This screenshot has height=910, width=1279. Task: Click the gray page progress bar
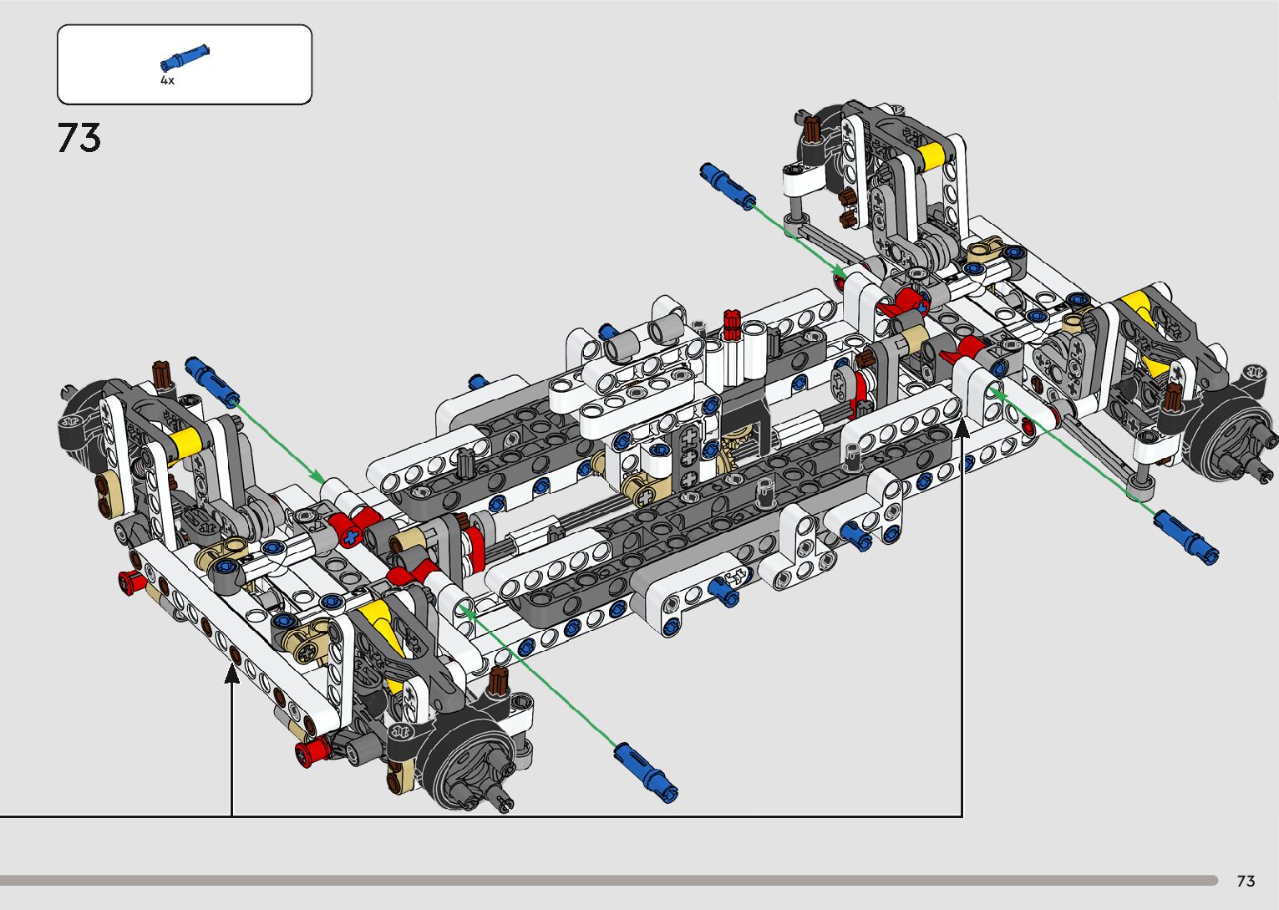pyautogui.click(x=608, y=880)
